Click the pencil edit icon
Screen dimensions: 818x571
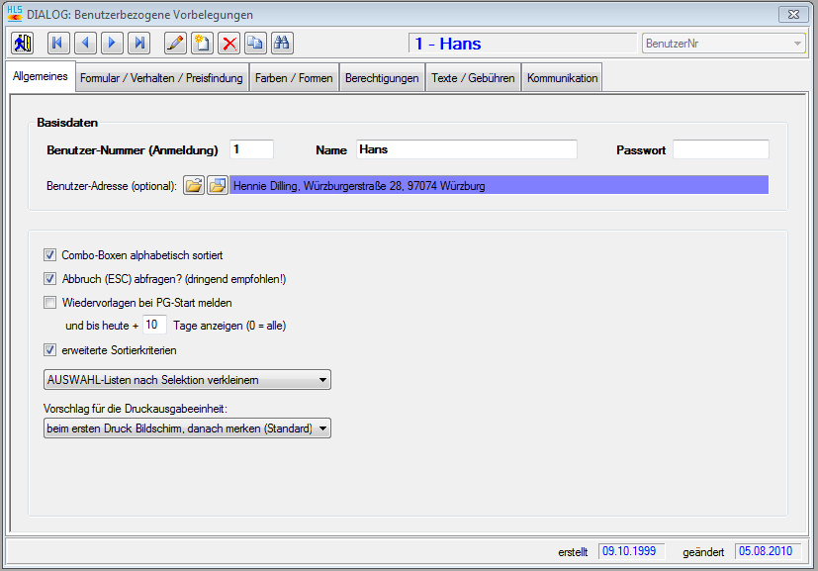[175, 44]
